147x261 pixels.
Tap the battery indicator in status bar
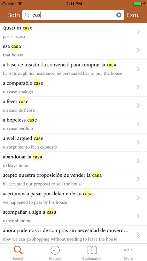pyautogui.click(x=138, y=4)
